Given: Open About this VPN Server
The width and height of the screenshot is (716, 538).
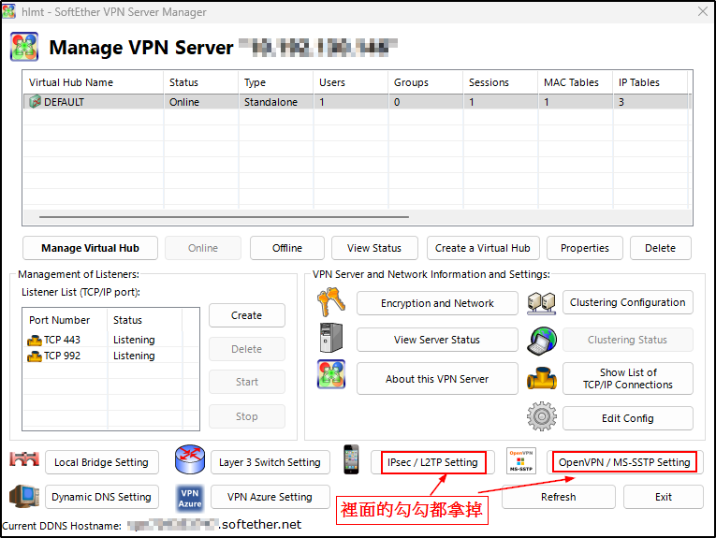Looking at the screenshot, I should coord(437,379).
